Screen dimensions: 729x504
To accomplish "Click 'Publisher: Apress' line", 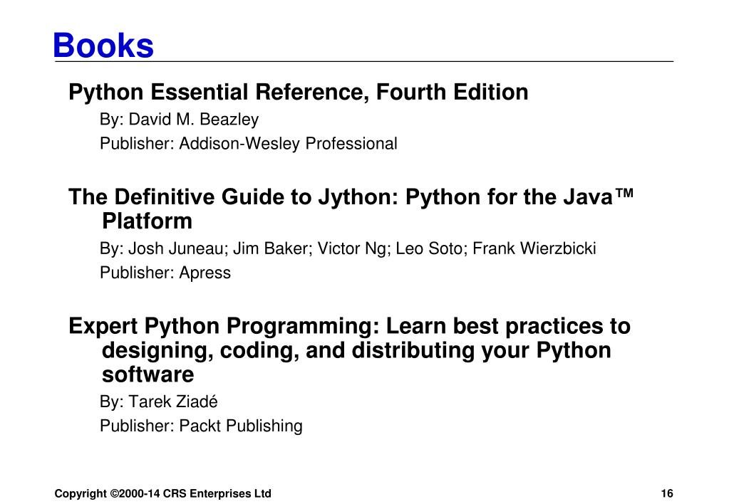I will click(165, 273).
